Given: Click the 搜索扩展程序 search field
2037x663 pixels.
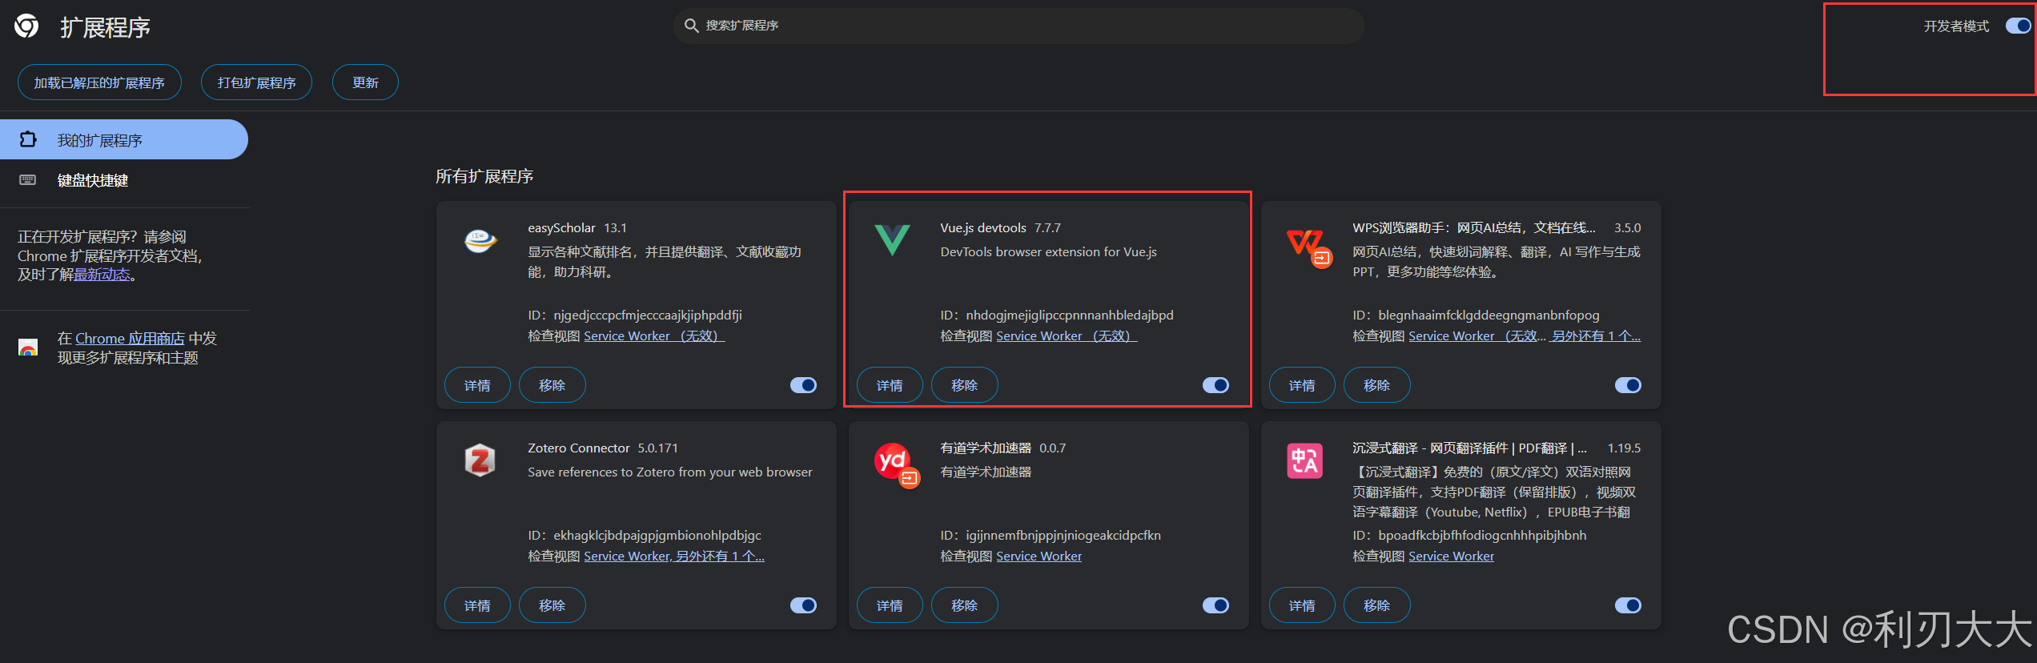Looking at the screenshot, I should (1018, 26).
